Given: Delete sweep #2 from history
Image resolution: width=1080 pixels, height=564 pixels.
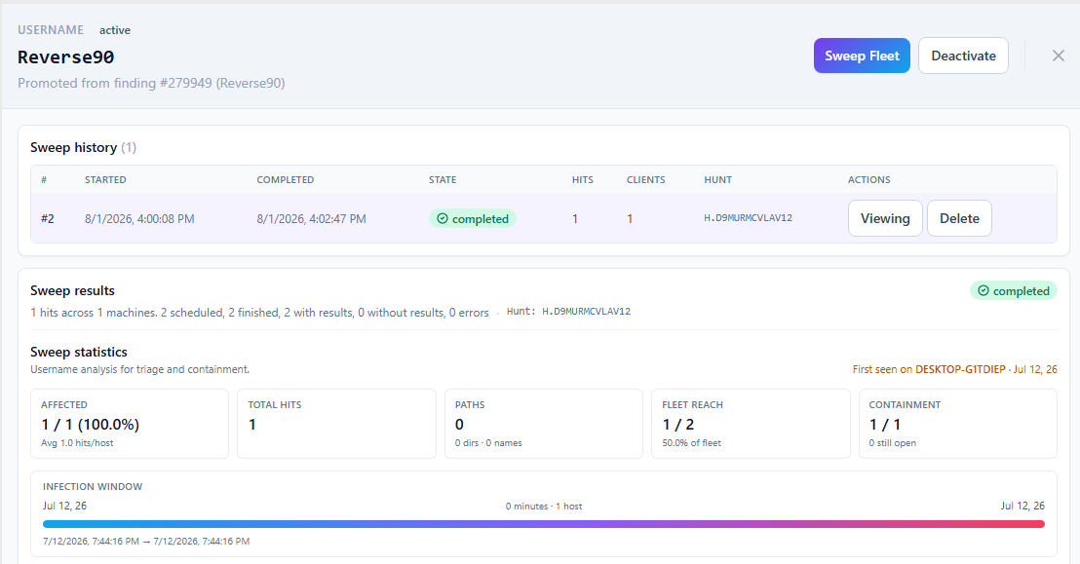Looking at the screenshot, I should (959, 218).
